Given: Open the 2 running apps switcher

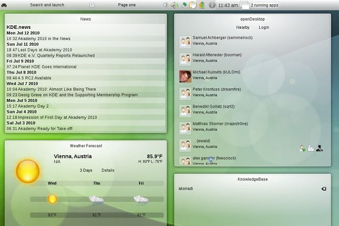Looking at the screenshot, I should 264,5.
